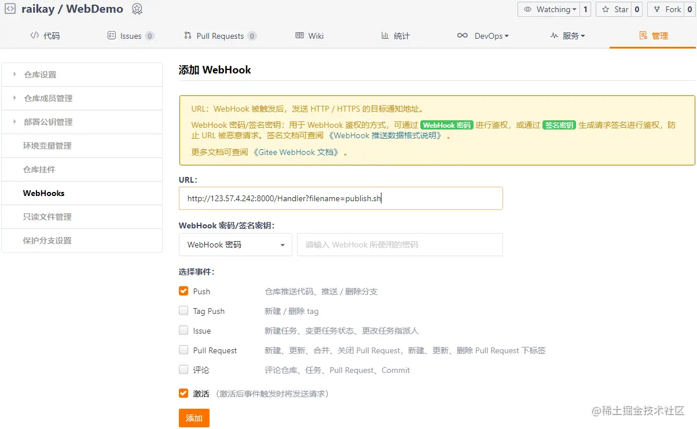
Task: Expand 仓库成员管理 in the sidebar
Action: point(82,98)
